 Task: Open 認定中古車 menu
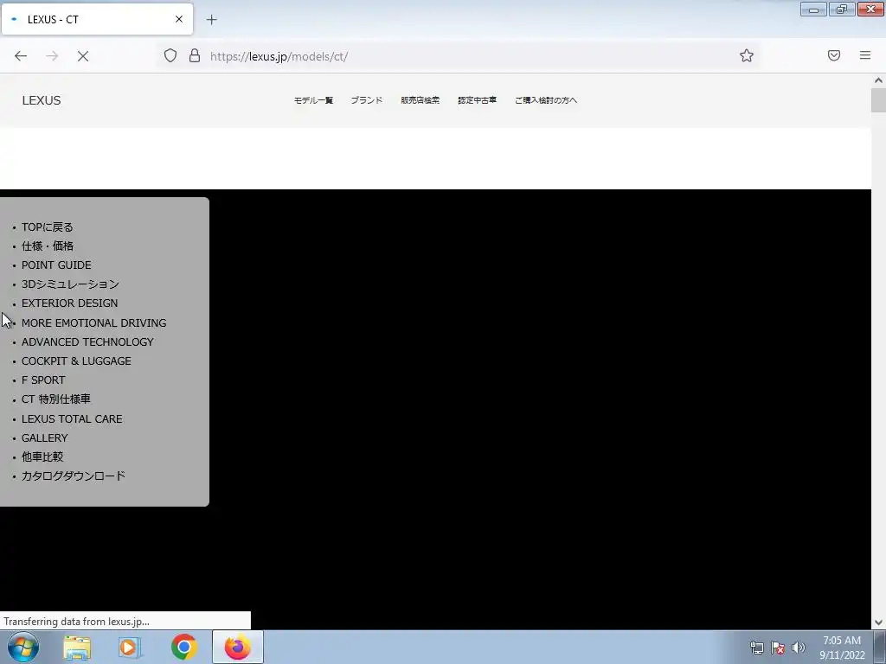click(478, 100)
